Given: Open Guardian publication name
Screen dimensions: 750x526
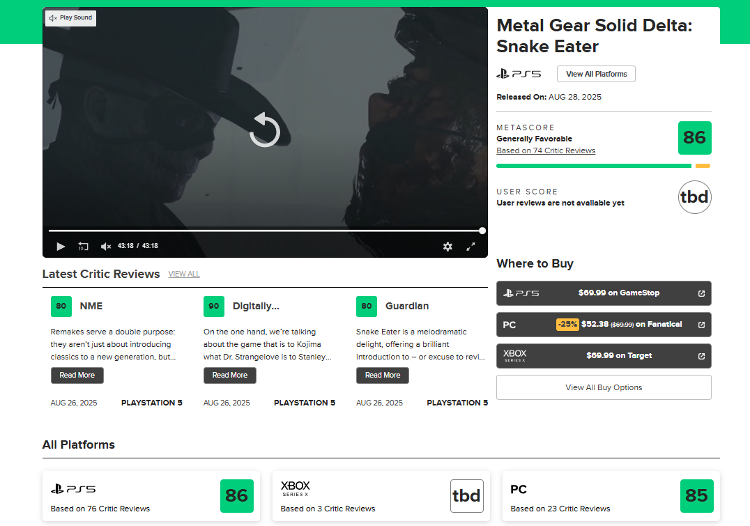Looking at the screenshot, I should (x=407, y=306).
